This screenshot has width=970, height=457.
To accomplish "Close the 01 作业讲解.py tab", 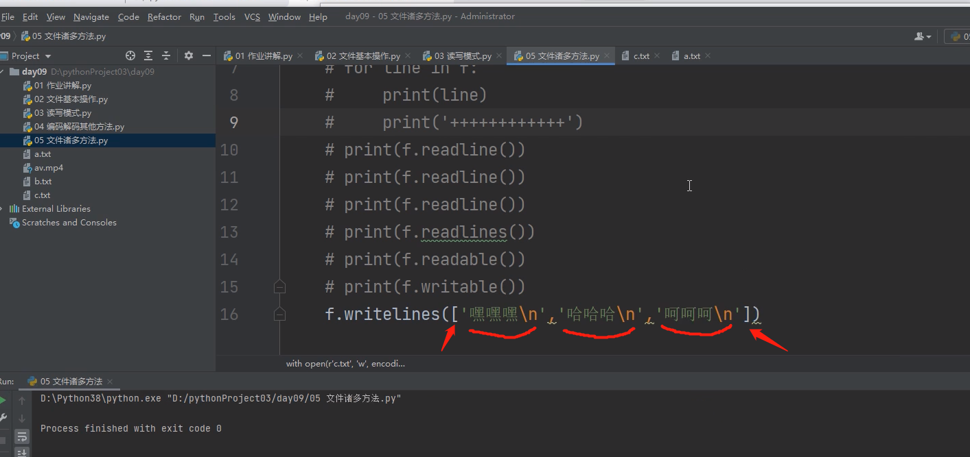I will click(300, 56).
